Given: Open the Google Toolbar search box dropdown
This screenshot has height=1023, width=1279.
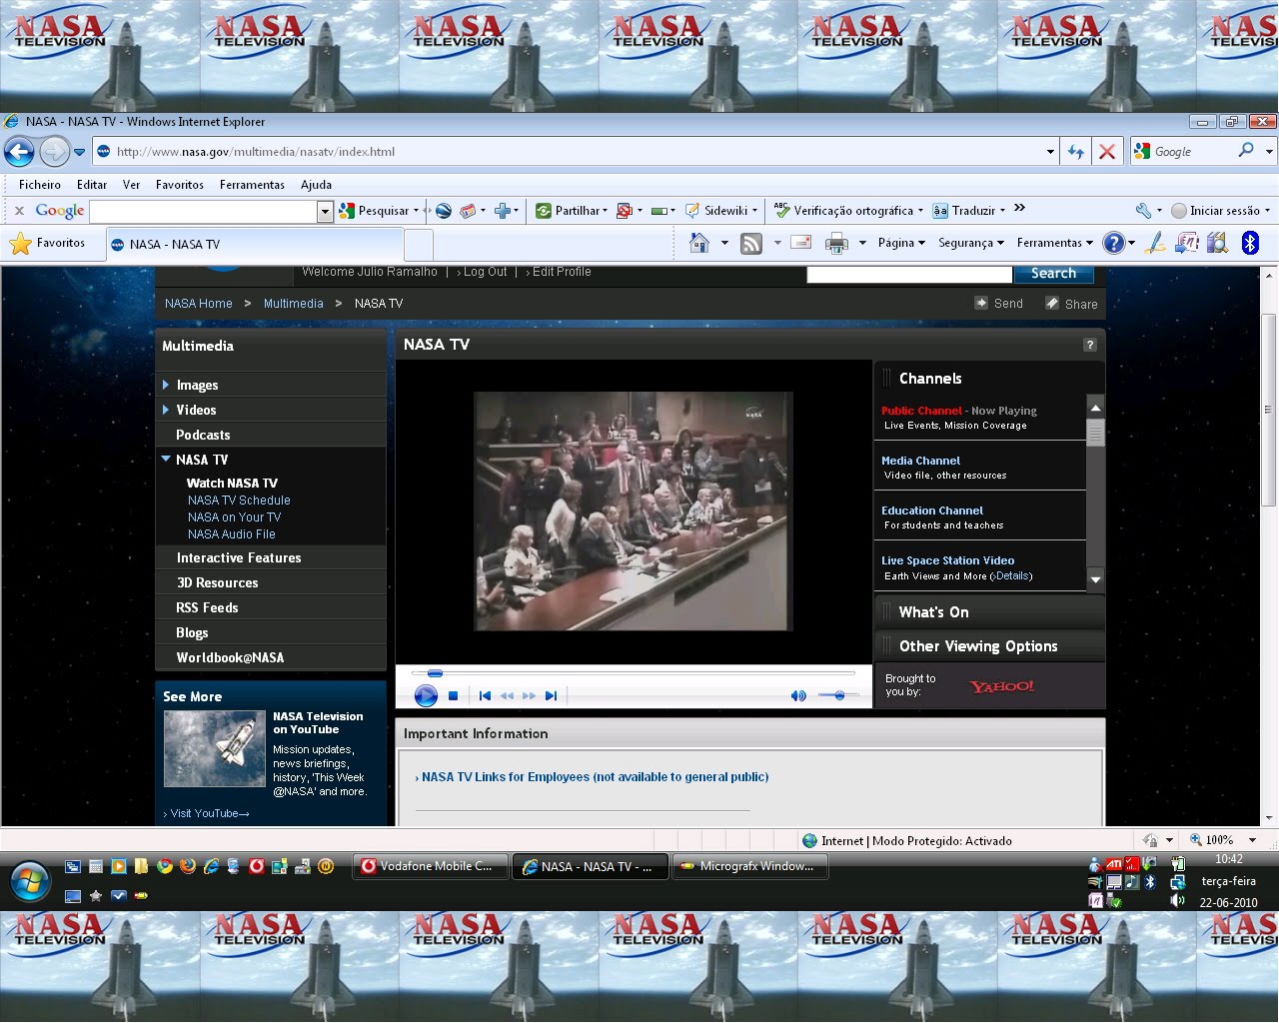Looking at the screenshot, I should pos(325,211).
